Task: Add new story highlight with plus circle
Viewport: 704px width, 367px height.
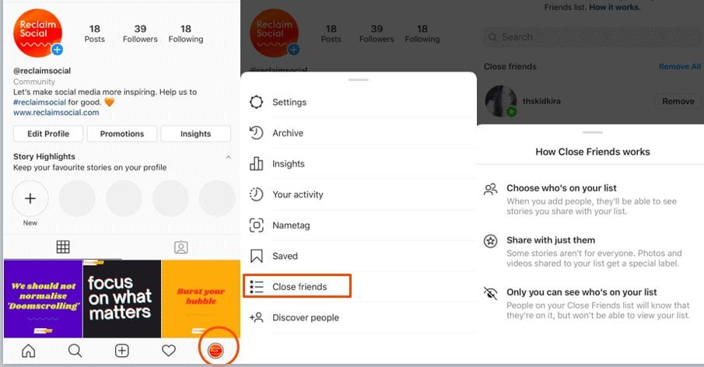Action: pyautogui.click(x=30, y=199)
